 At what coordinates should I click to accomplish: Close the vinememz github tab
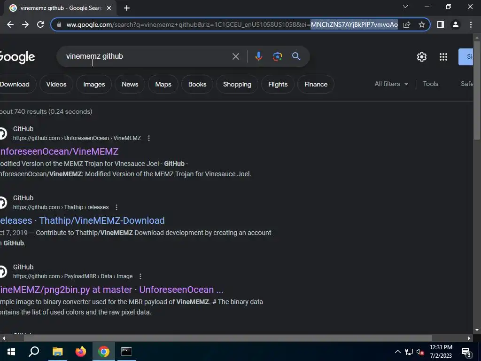pyautogui.click(x=109, y=8)
